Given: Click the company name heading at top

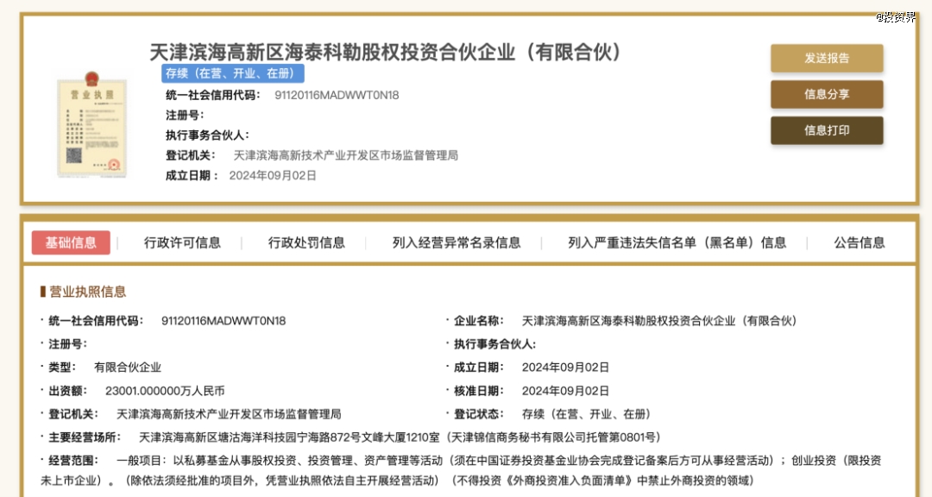Looking at the screenshot, I should (386, 52).
